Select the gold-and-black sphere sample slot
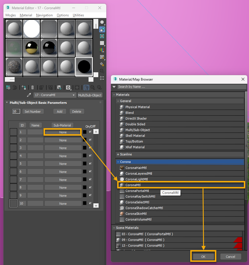Screen dimensions: 249x265 point(32,48)
